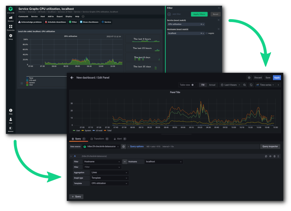Select The last 25 hours graph thumbnail
This screenshot has width=291, height=211.
point(143,48)
